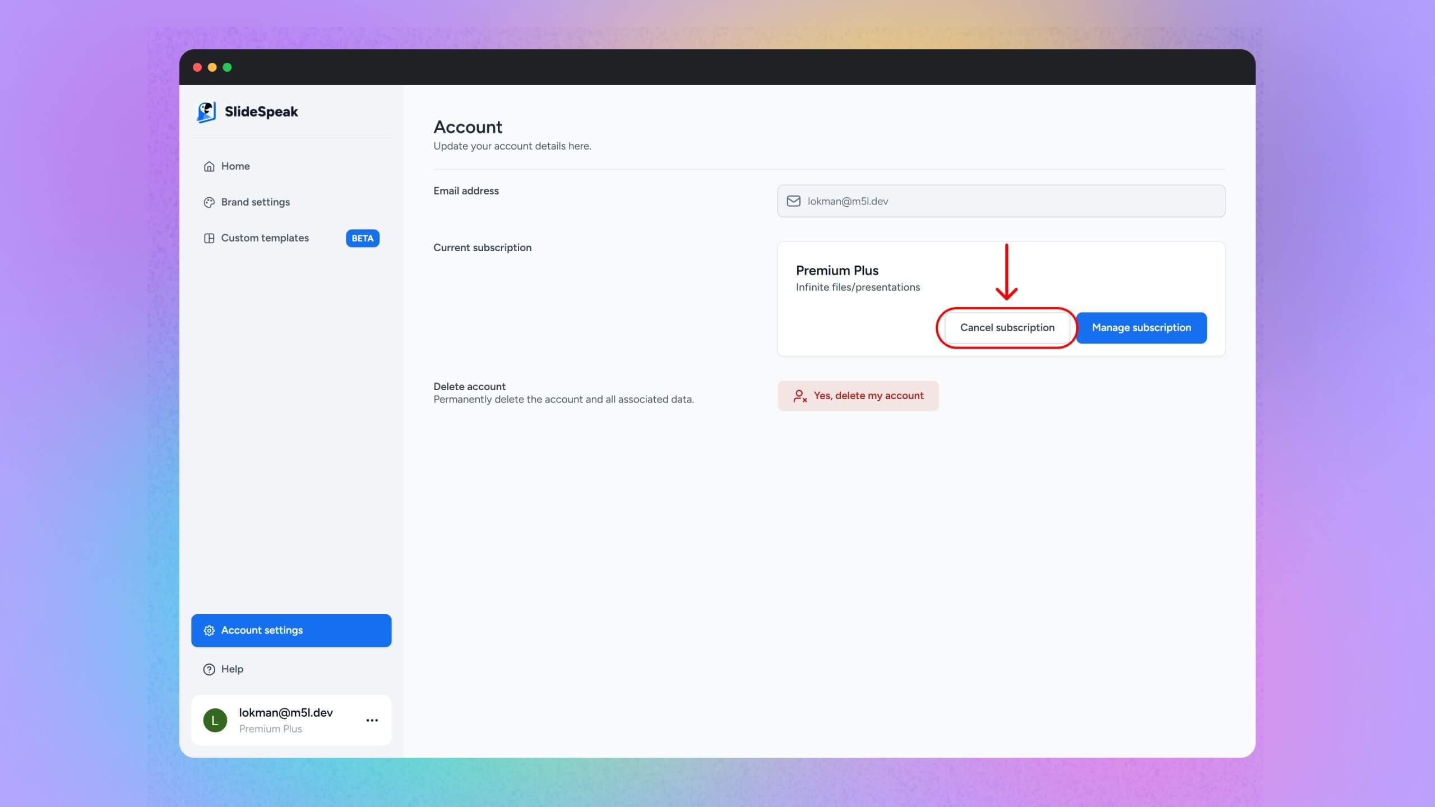Screen dimensions: 1435x807
Task: Open Custom templates page
Action: pyautogui.click(x=291, y=238)
